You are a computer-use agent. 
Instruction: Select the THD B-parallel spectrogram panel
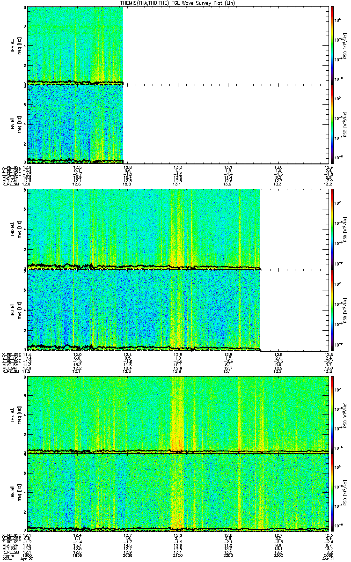[x=177, y=310]
